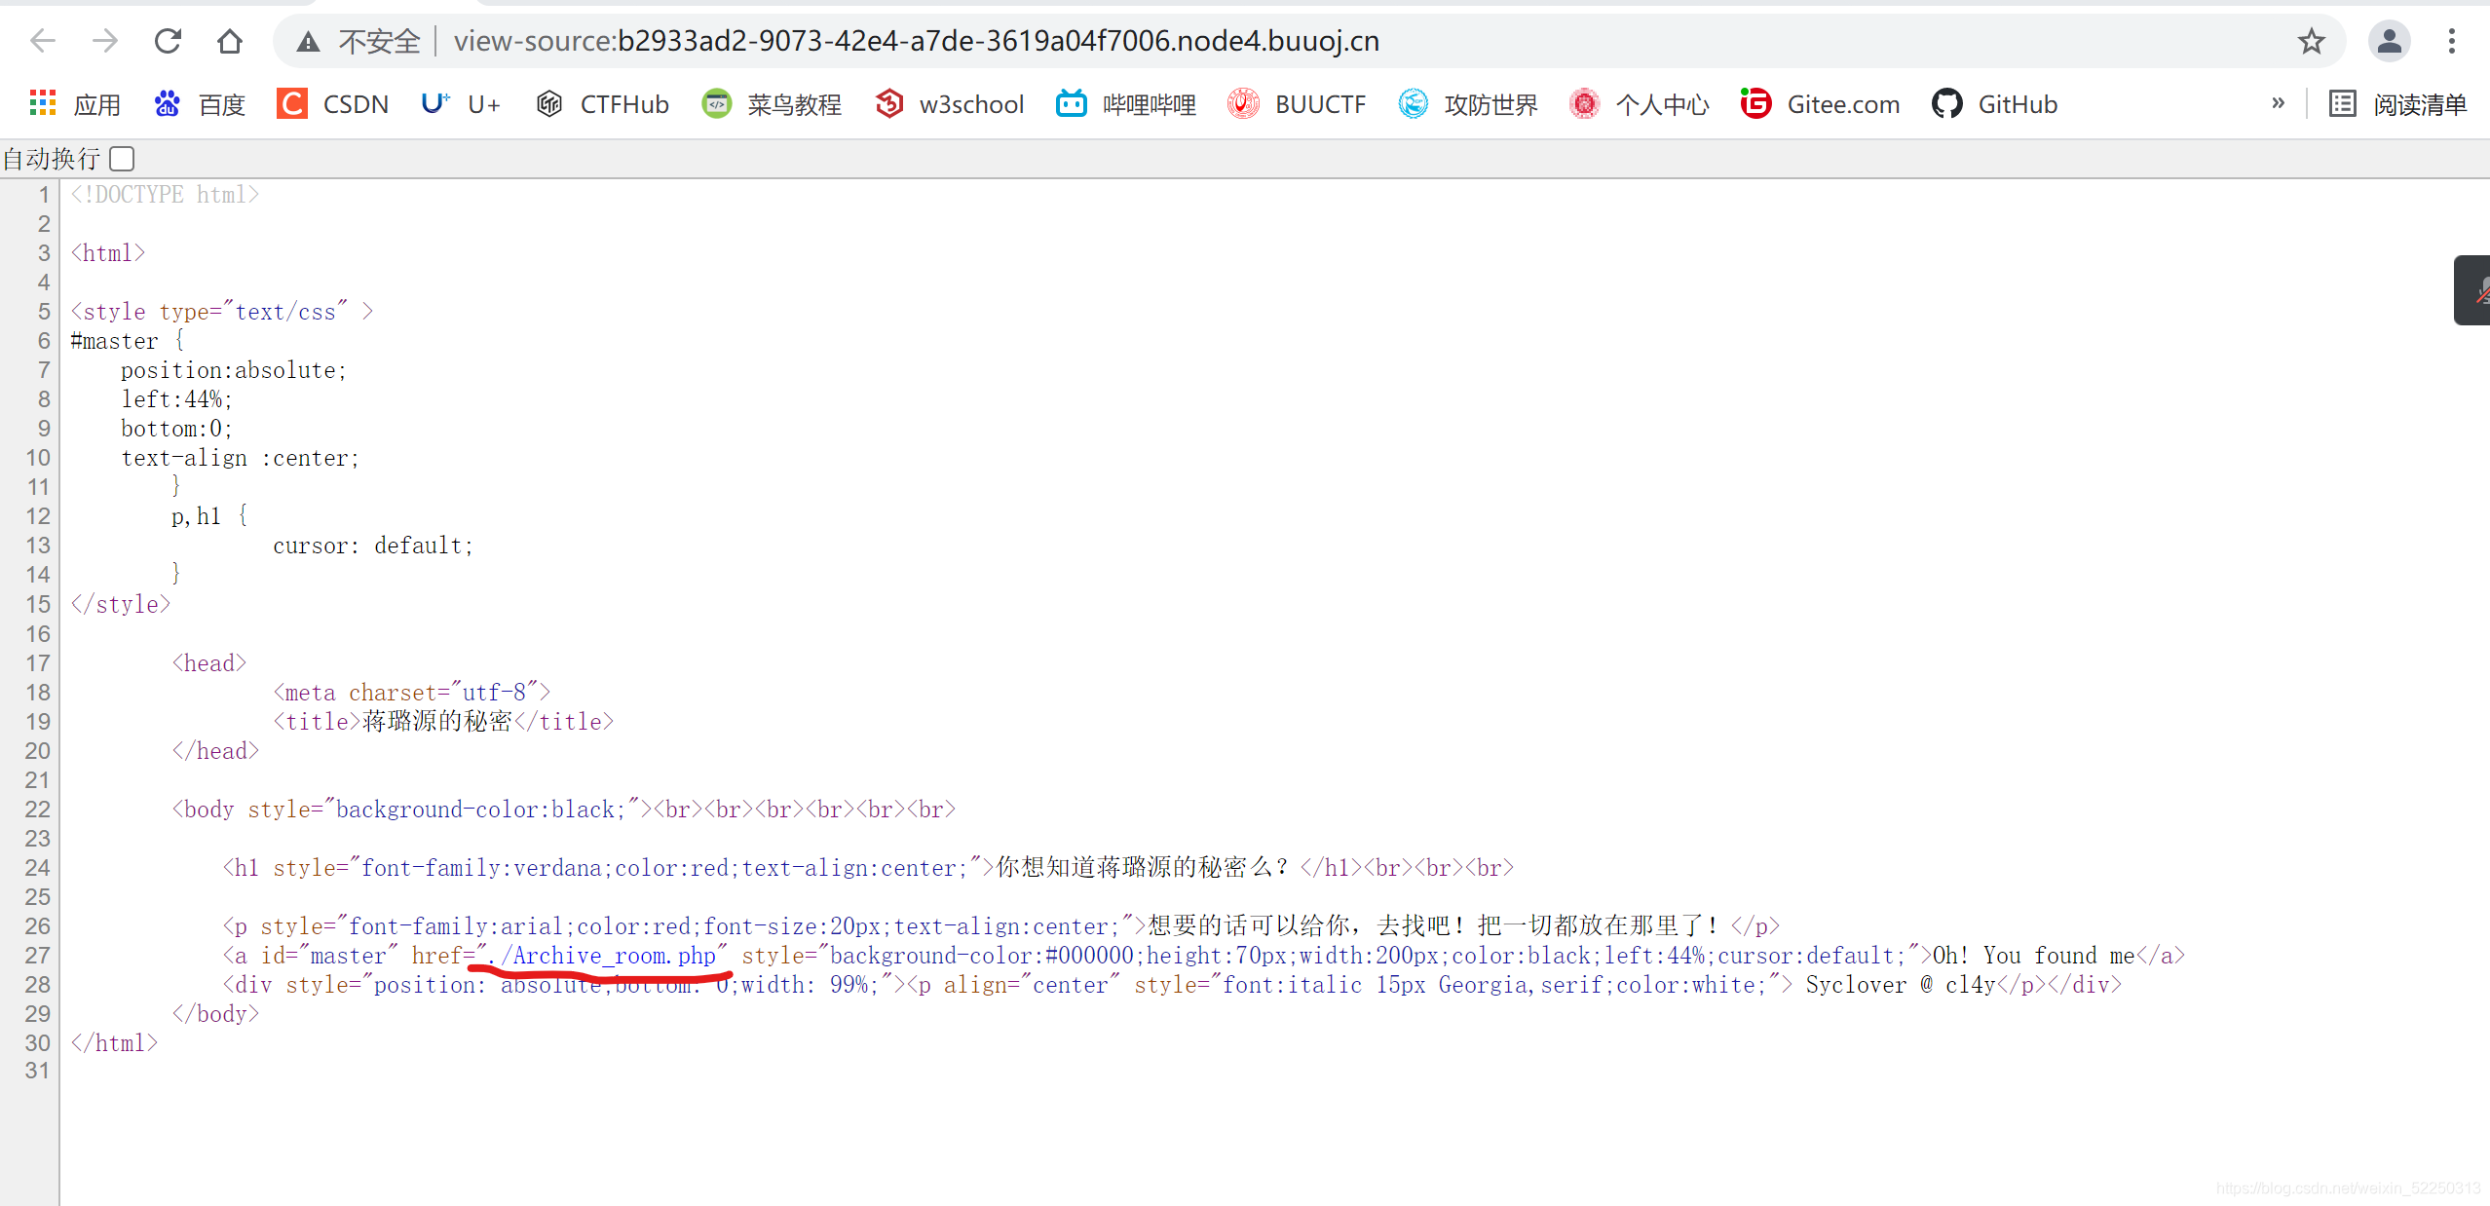Open the 哔哩哔哩 bookmark
2490x1206 pixels.
coord(1126,103)
